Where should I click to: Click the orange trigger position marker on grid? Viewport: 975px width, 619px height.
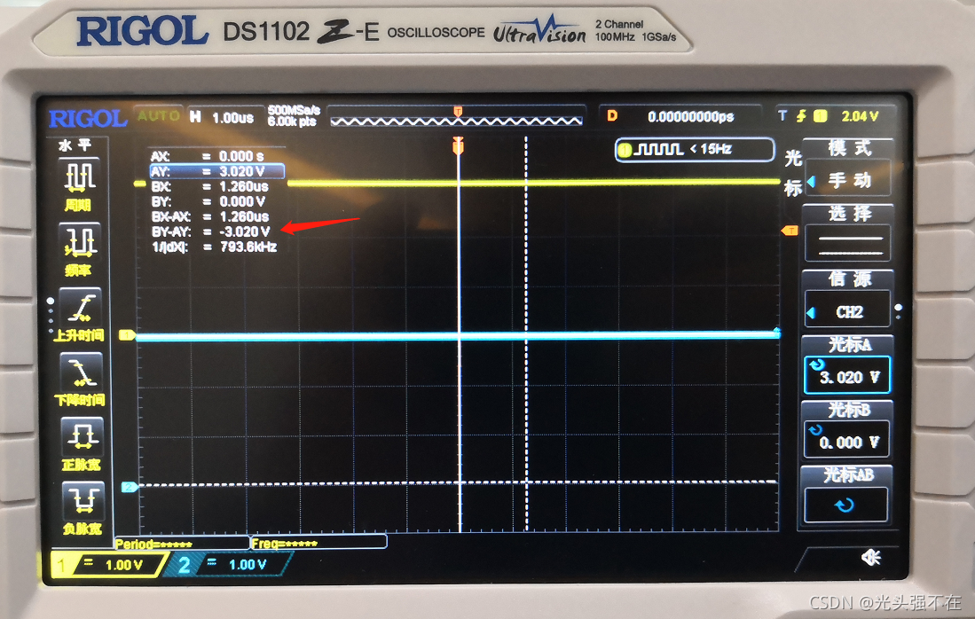pos(459,146)
